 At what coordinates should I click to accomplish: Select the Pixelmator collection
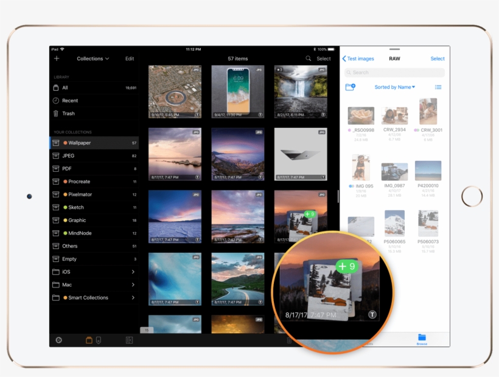pyautogui.click(x=94, y=194)
